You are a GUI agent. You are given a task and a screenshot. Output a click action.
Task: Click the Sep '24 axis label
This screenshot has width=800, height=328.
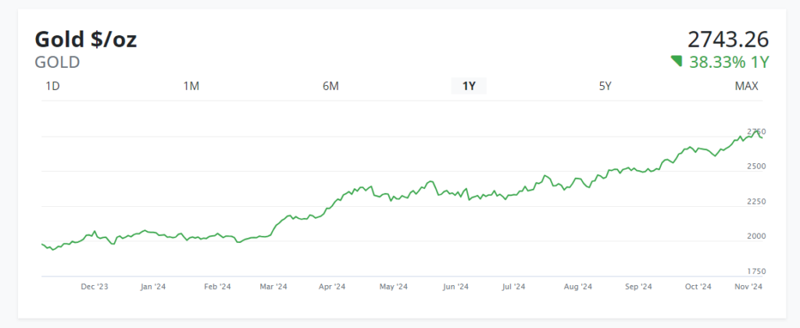point(638,287)
